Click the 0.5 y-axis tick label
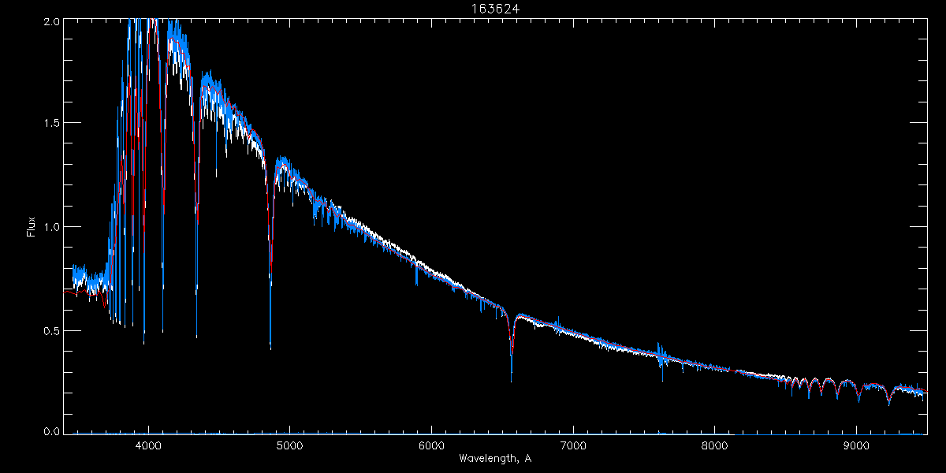The height and width of the screenshot is (473, 946). click(50, 330)
